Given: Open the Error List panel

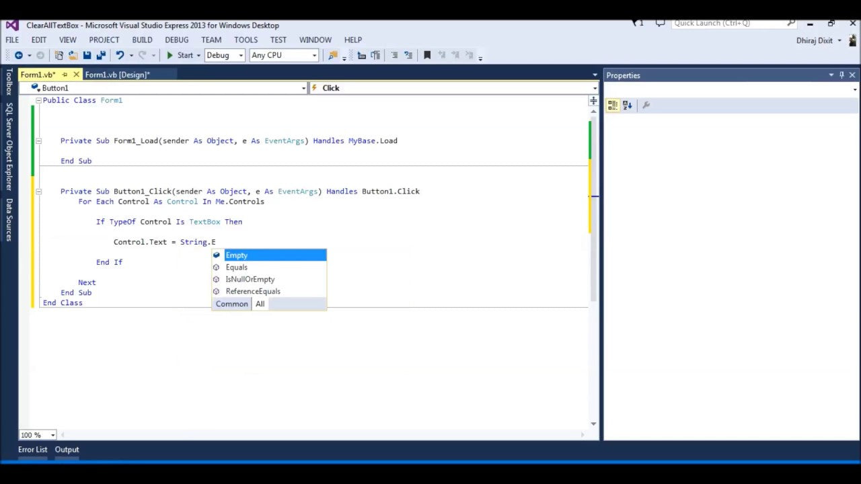Looking at the screenshot, I should pos(32,450).
